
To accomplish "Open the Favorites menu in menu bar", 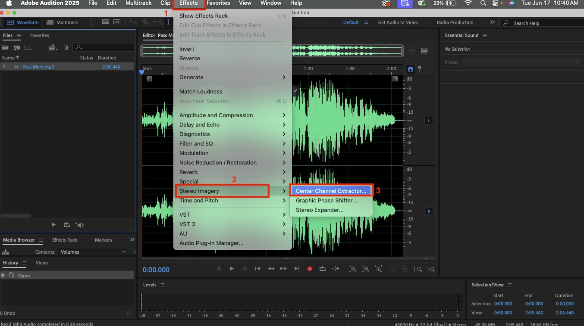I will coord(218,3).
